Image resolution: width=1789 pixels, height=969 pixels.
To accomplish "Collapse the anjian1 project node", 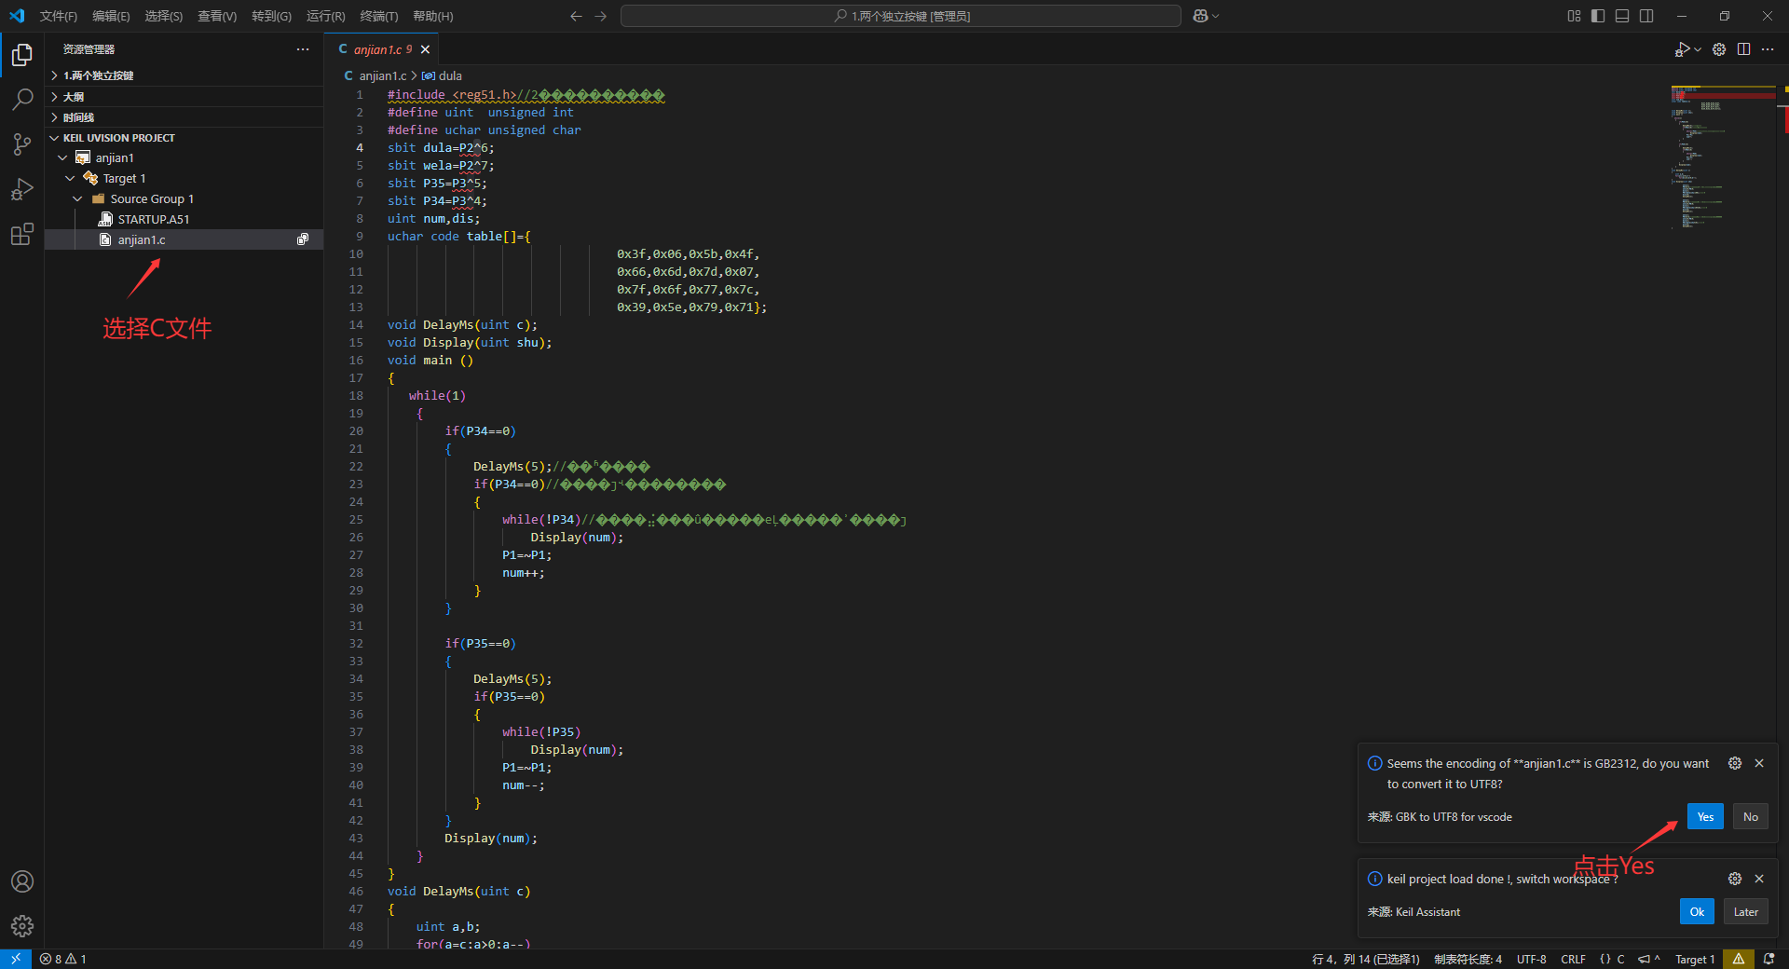I will pos(62,158).
